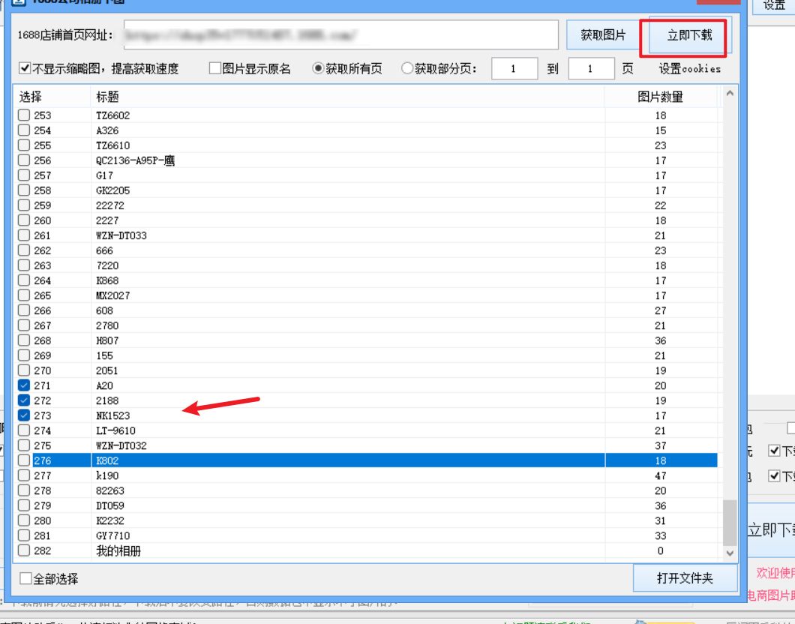This screenshot has height=624, width=795.
Task: Uncheck album 273 named NK1523
Action: click(x=23, y=415)
